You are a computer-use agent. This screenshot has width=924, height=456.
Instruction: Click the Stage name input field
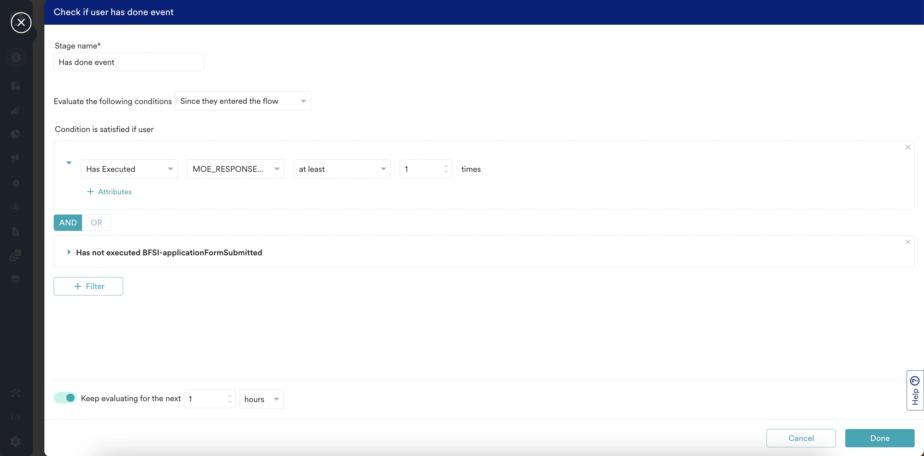click(129, 62)
